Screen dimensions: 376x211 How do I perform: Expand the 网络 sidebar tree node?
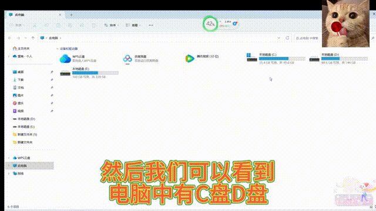(x=9, y=173)
